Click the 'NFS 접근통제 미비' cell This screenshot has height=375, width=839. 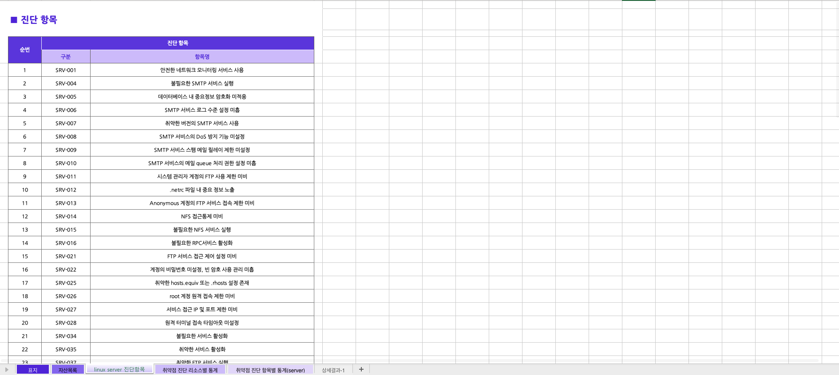(202, 216)
